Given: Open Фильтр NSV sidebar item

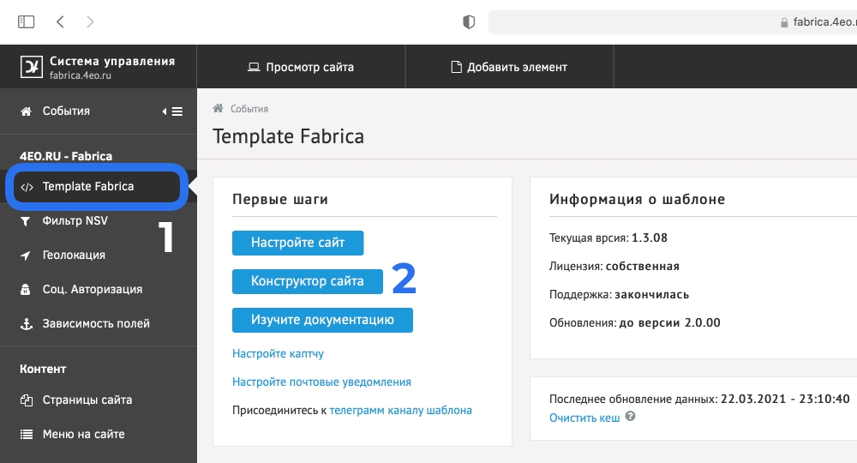Looking at the screenshot, I should pos(75,220).
